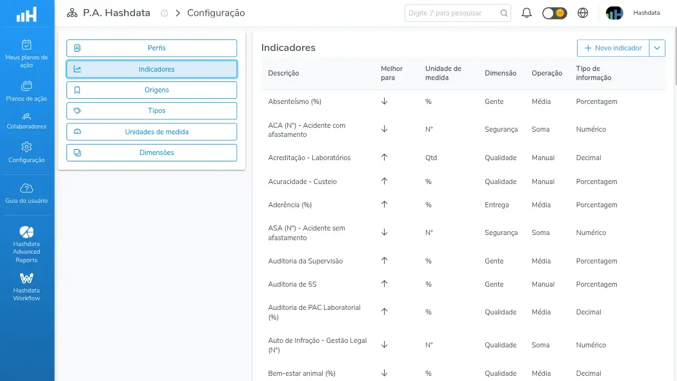Launch Hashdata Advanced Reports
This screenshot has width=677, height=381.
pyautogui.click(x=26, y=244)
